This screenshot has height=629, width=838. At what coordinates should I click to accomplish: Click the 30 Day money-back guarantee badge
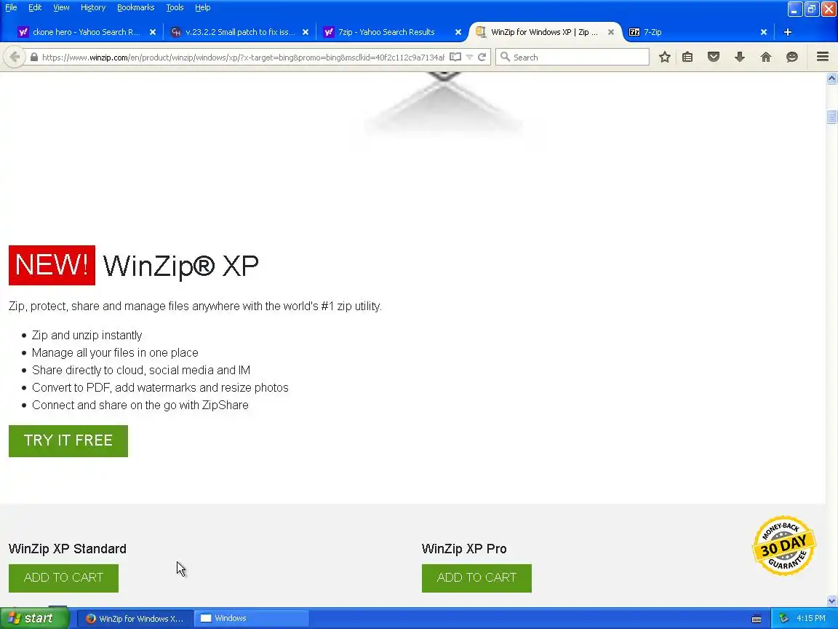coord(784,546)
